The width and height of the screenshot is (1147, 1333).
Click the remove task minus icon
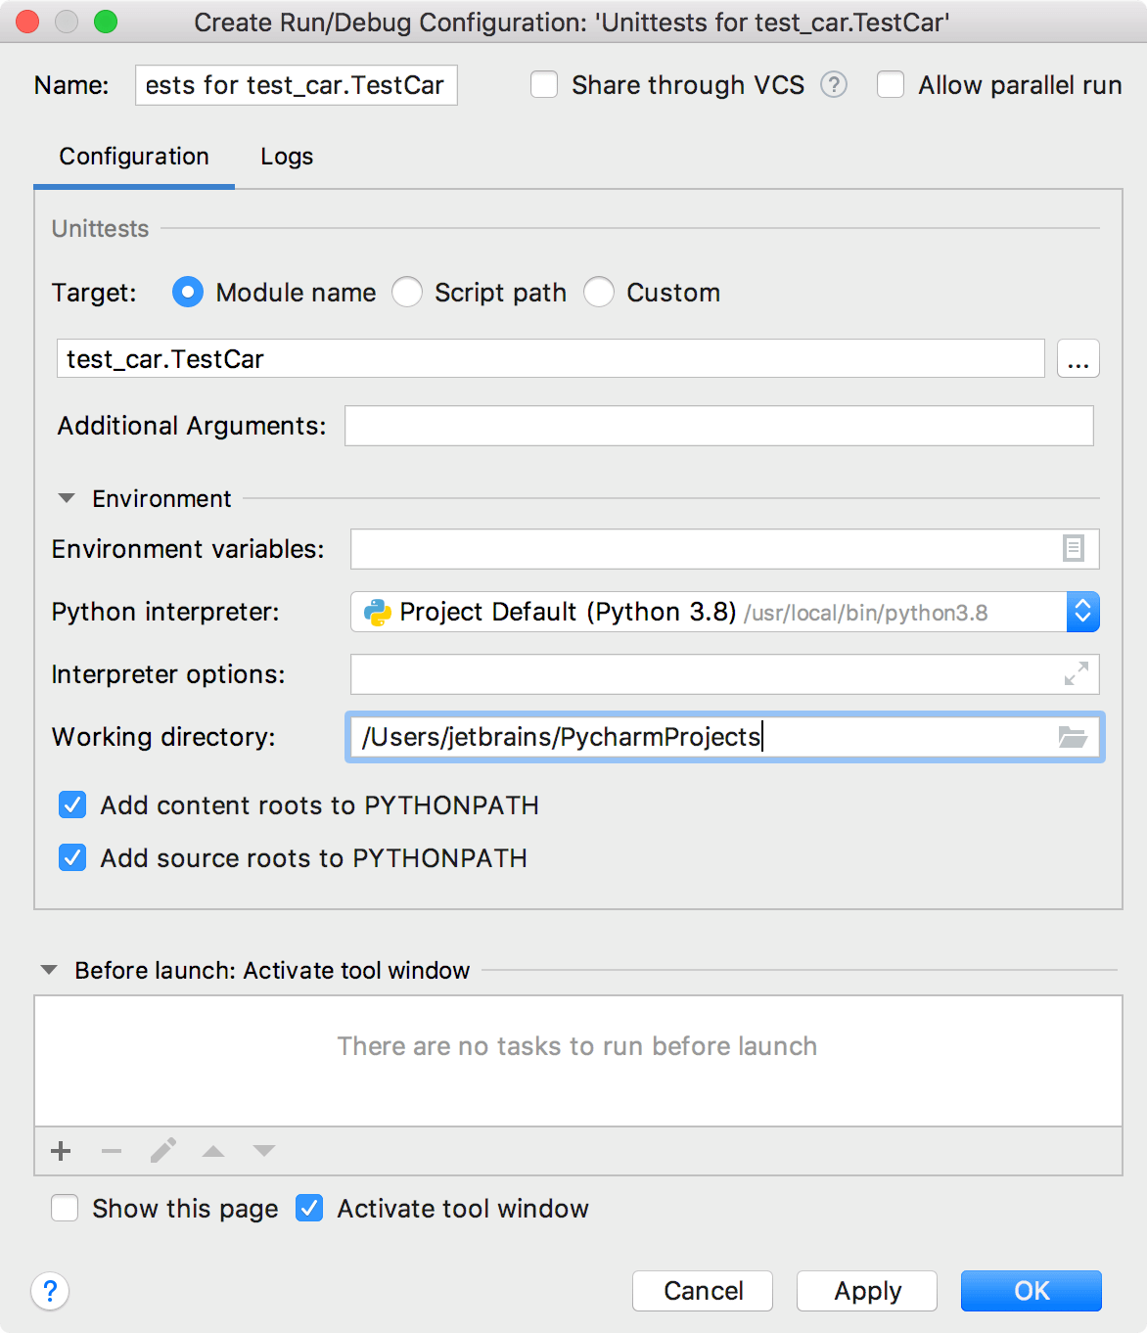pyautogui.click(x=112, y=1151)
